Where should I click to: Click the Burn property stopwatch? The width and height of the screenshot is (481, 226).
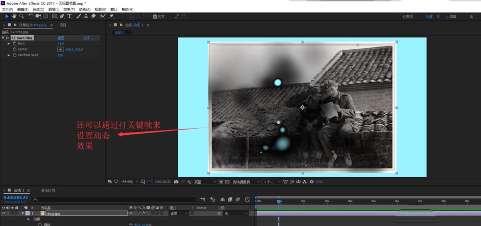(x=14, y=44)
